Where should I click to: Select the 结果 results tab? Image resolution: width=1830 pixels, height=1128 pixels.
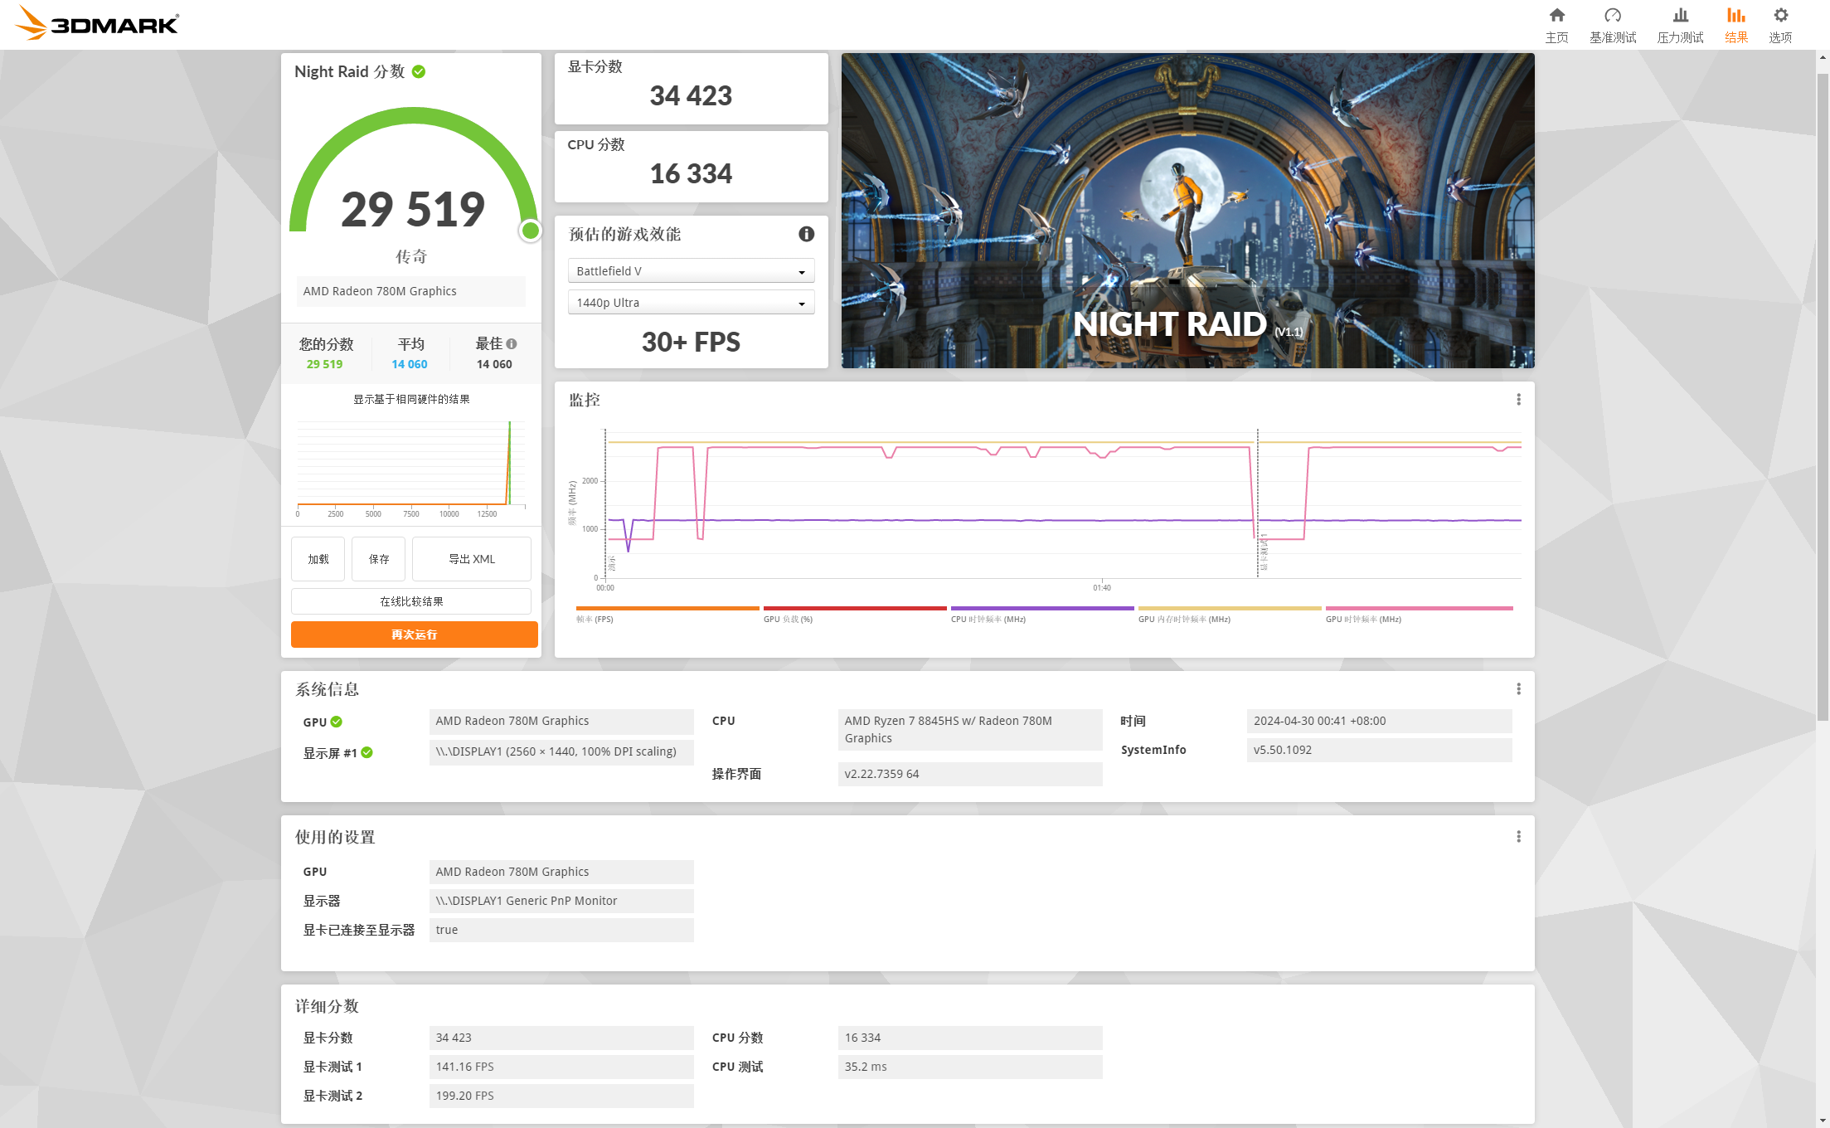coord(1735,25)
